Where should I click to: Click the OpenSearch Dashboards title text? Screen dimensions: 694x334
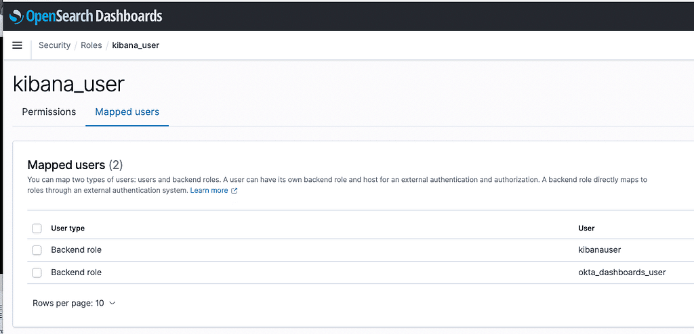[94, 16]
